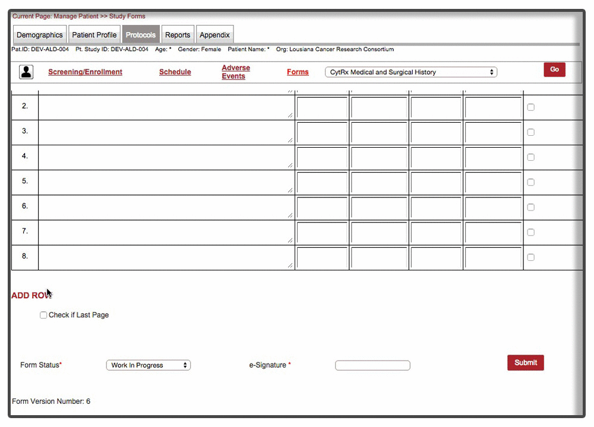
Task: Click the row 2 text area resize handle
Action: click(290, 116)
